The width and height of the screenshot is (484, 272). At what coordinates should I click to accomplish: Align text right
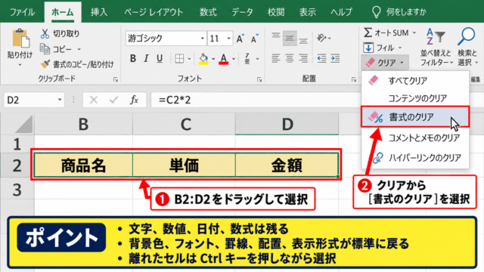click(303, 58)
